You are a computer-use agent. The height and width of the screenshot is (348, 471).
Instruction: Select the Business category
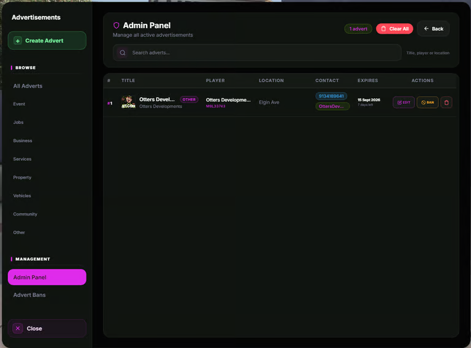pos(23,141)
